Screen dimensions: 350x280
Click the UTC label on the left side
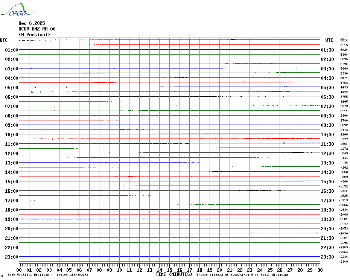point(4,40)
